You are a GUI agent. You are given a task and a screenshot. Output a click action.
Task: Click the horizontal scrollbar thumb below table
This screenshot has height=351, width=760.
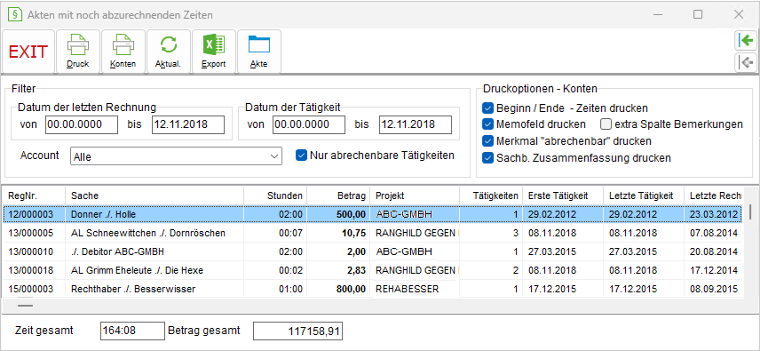[26, 306]
